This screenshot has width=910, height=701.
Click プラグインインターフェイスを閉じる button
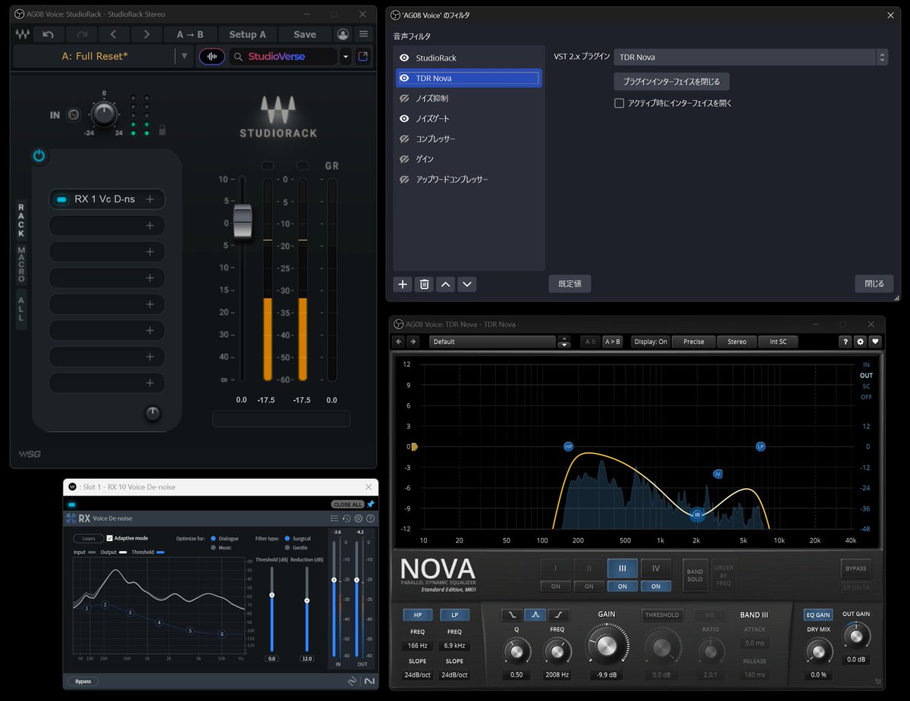[x=672, y=81]
